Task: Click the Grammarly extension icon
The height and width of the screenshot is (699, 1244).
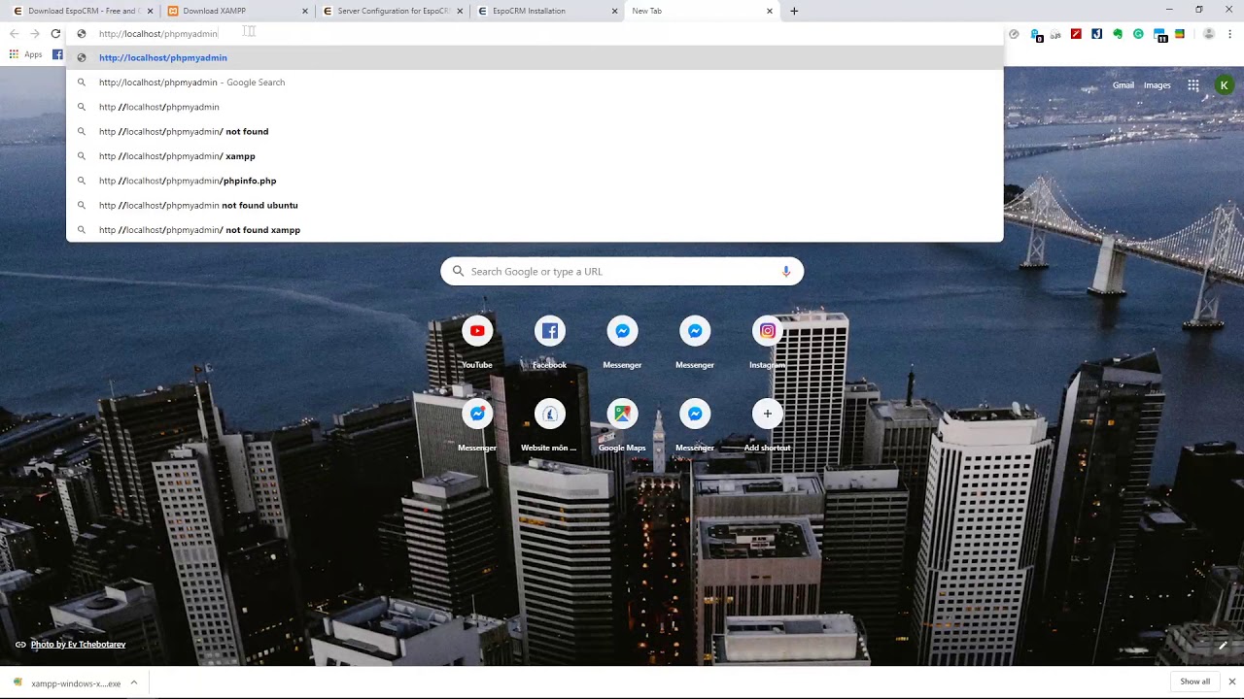Action: click(x=1138, y=34)
